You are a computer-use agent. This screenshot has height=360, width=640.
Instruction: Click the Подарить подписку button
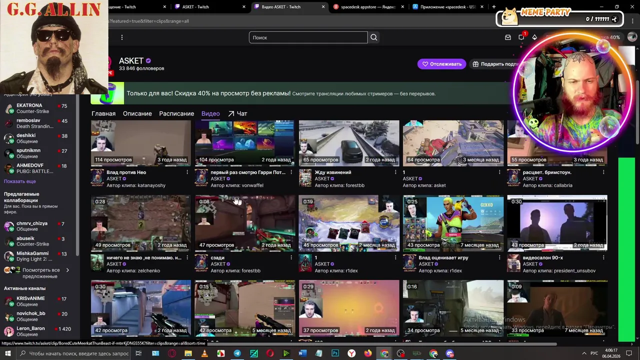495,64
